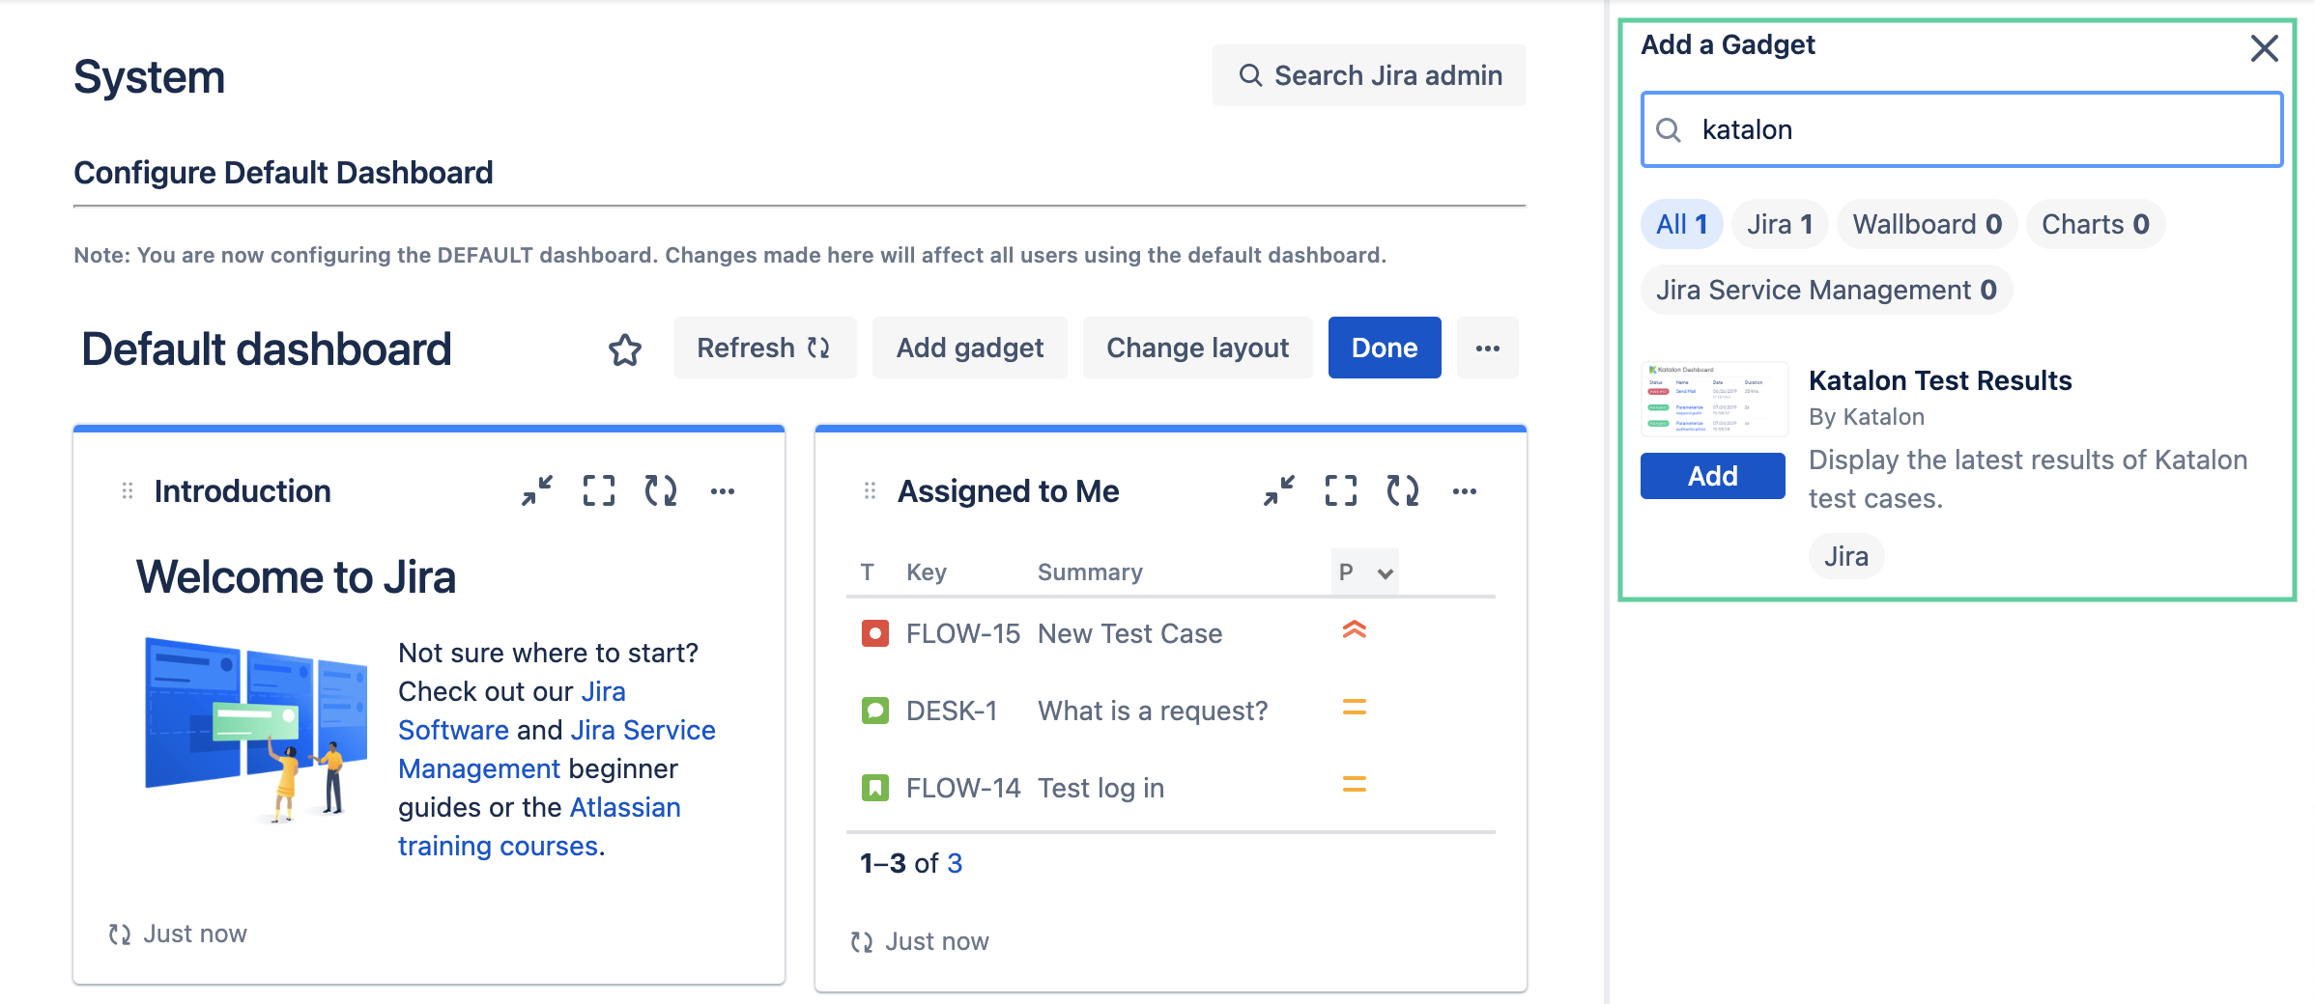Add the Katalon Test Results gadget
The image size is (2315, 1004).
coord(1712,476)
